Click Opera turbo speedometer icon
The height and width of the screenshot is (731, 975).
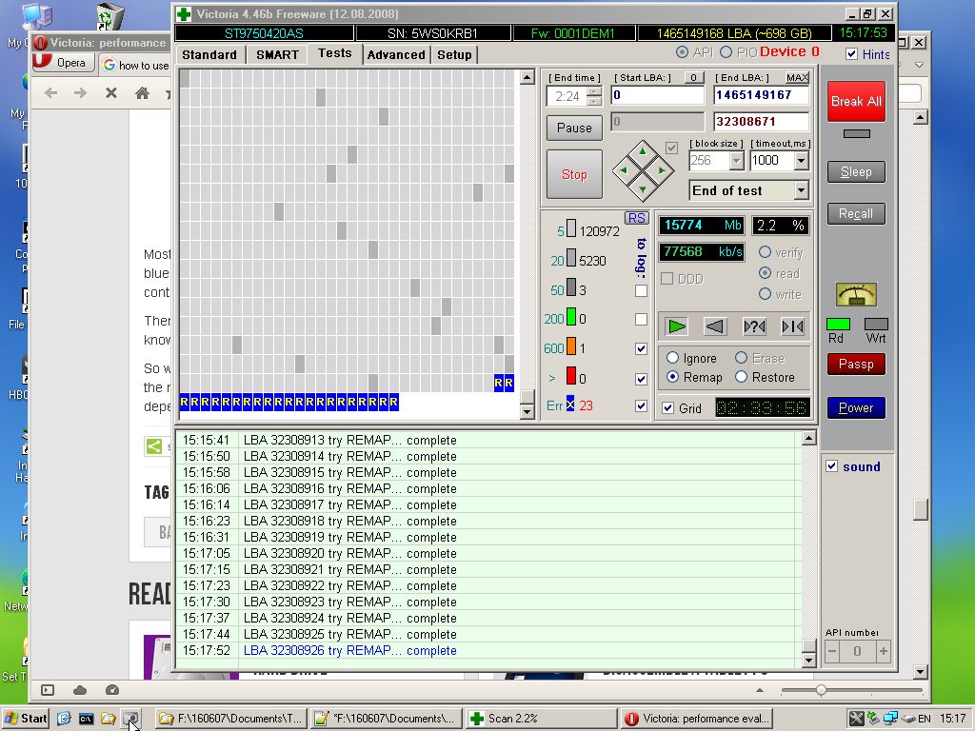[112, 690]
